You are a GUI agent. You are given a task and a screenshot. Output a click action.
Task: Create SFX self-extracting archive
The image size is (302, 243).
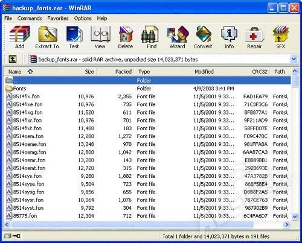(280, 37)
